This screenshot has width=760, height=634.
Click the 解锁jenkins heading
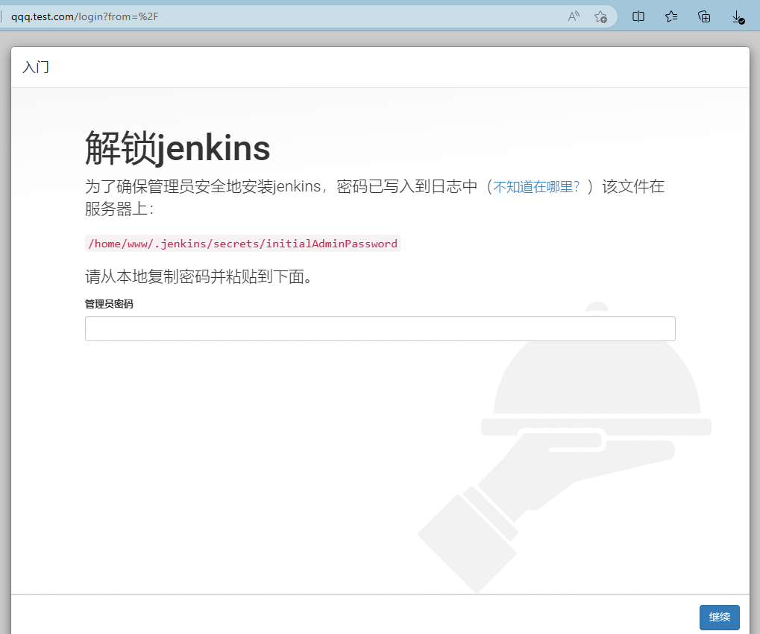178,148
